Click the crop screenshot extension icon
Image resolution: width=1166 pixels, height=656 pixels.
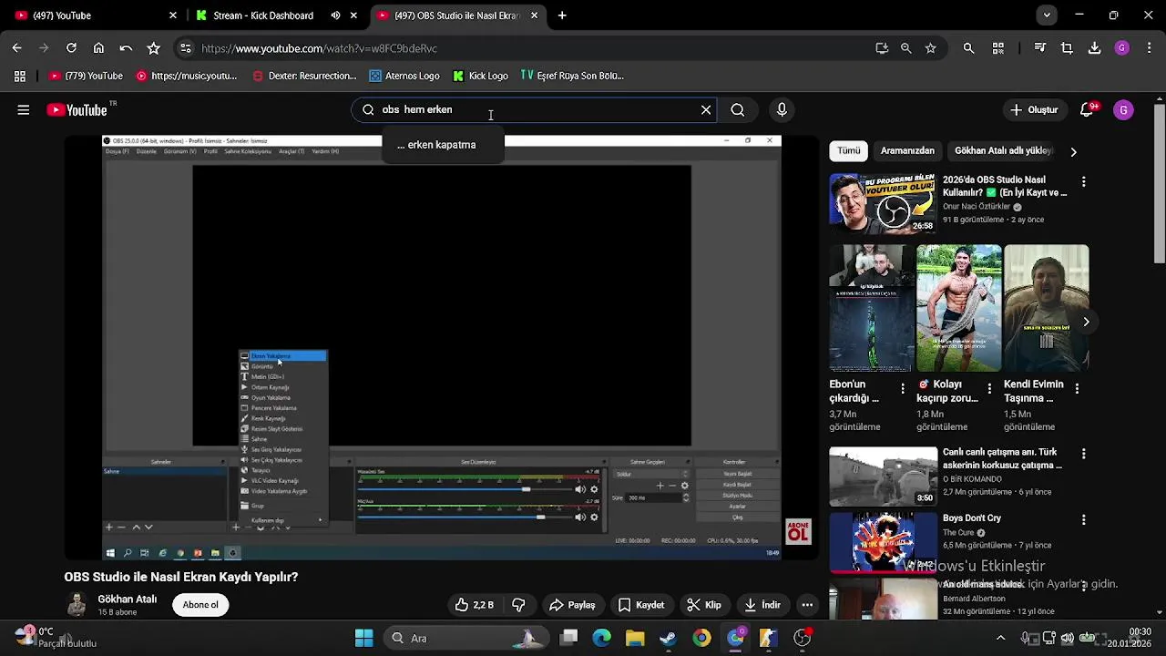point(1067,48)
